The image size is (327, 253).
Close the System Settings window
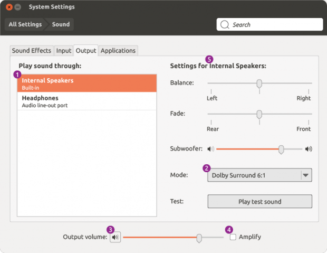pos(9,7)
